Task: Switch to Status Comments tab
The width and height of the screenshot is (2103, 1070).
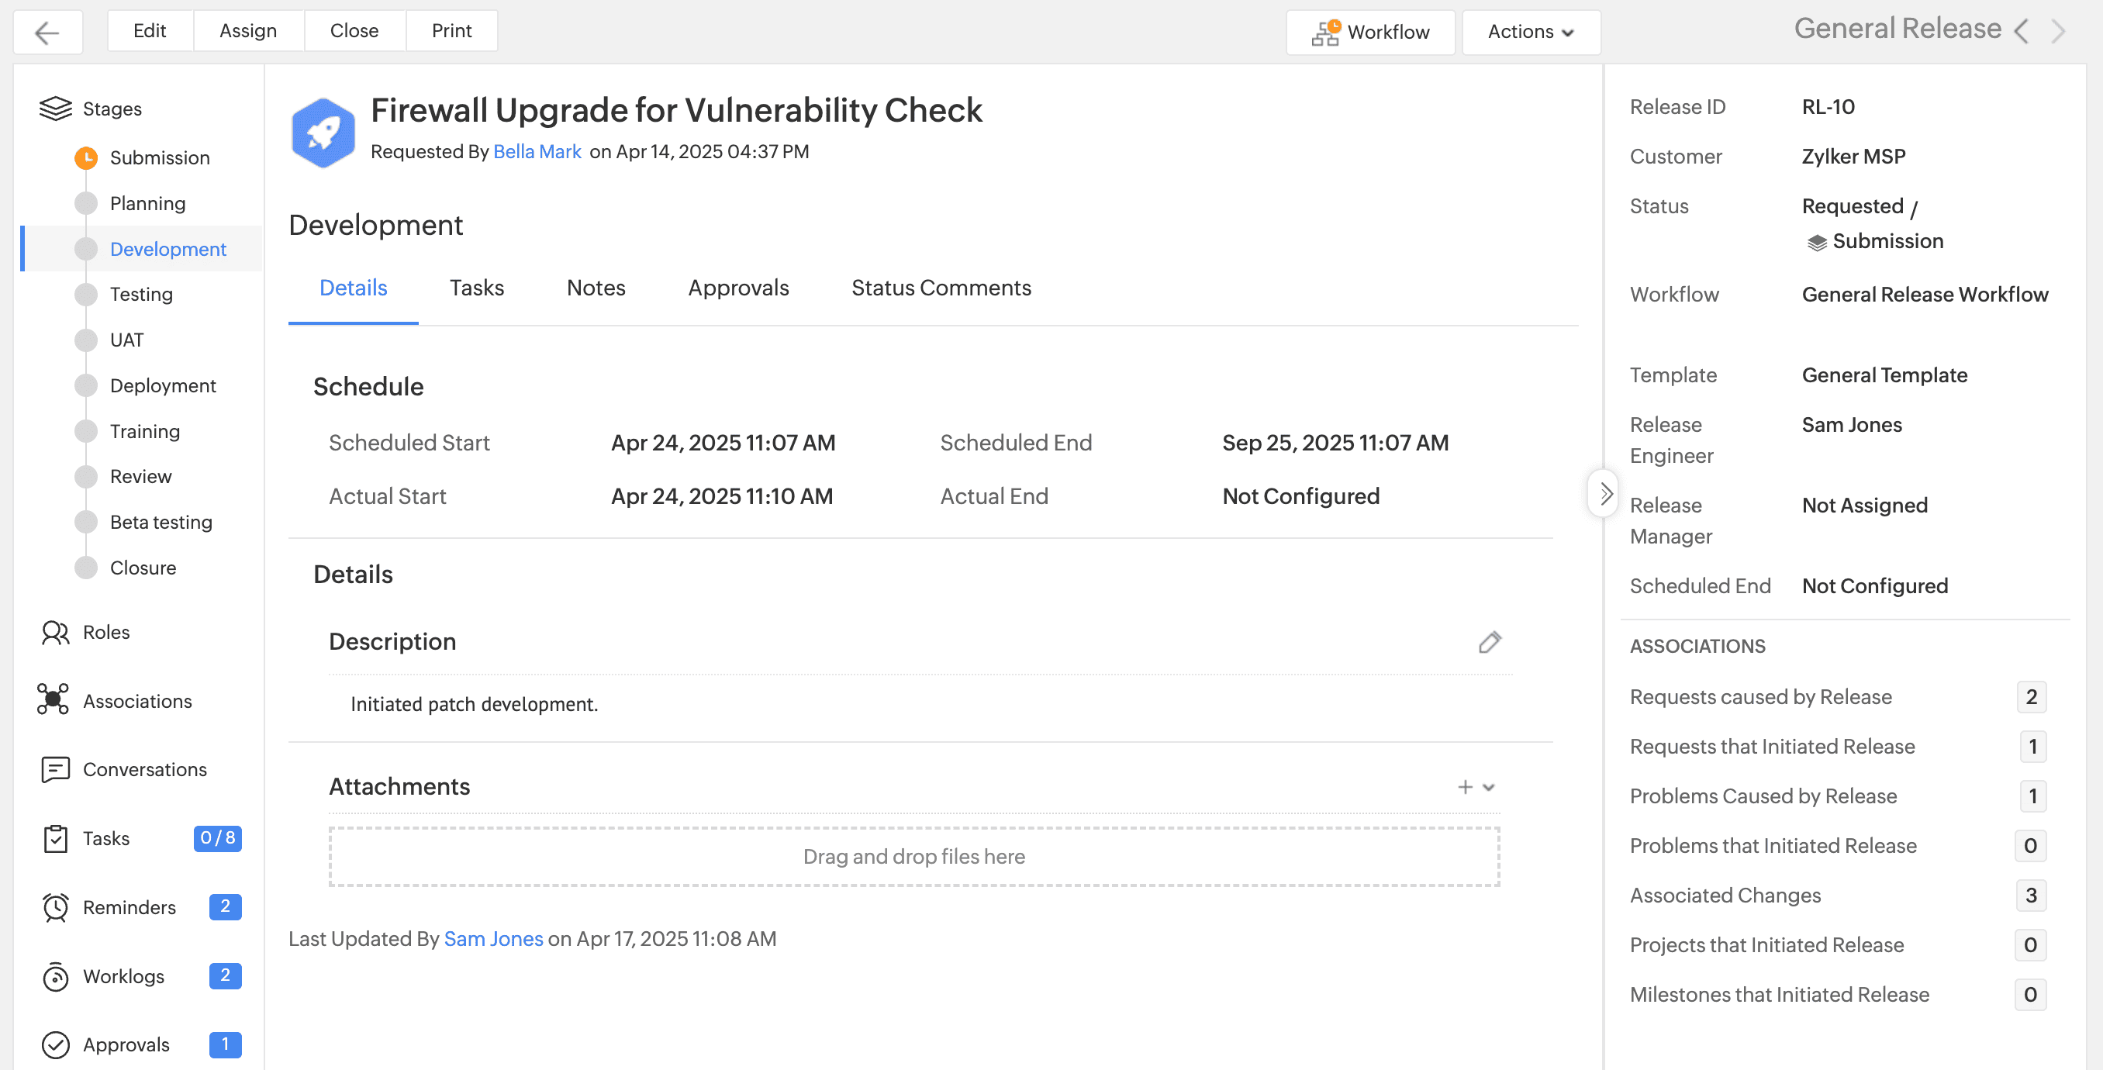Action: pyautogui.click(x=941, y=288)
